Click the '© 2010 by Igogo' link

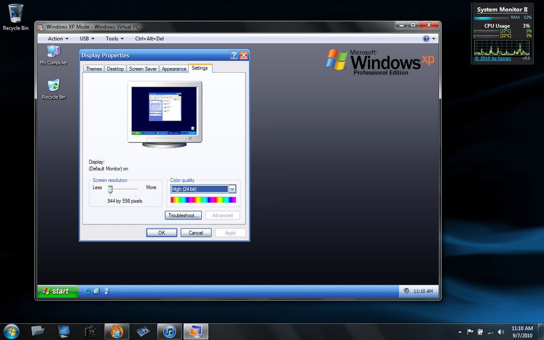492,58
